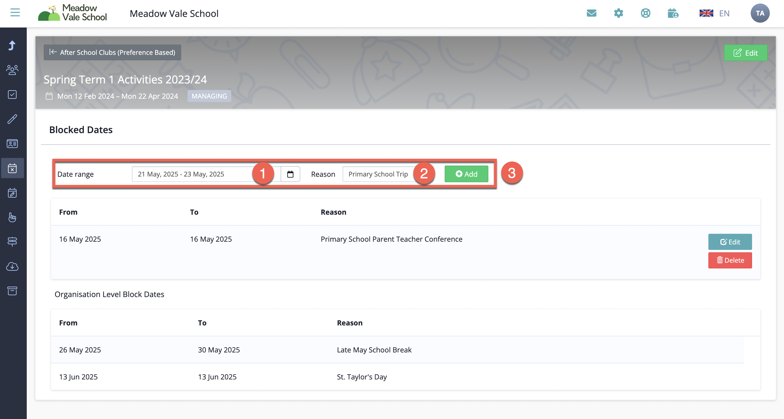Image resolution: width=784 pixels, height=419 pixels.
Task: Open the TA user avatar menu
Action: pos(760,13)
